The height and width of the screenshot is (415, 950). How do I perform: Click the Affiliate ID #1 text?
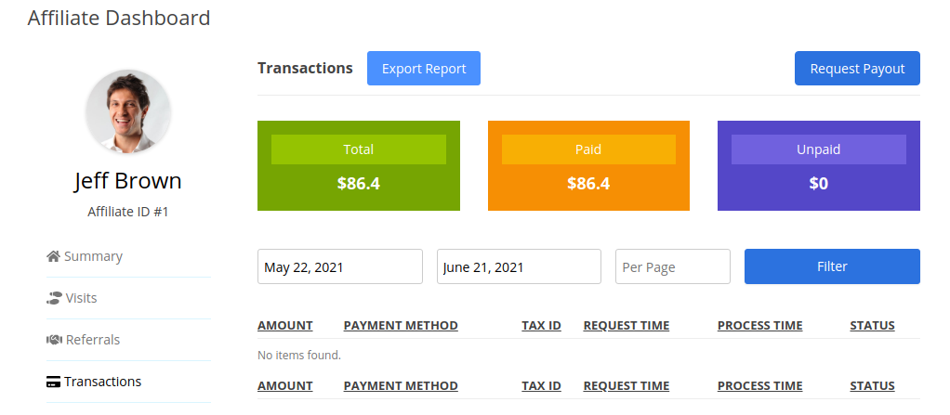click(x=128, y=212)
